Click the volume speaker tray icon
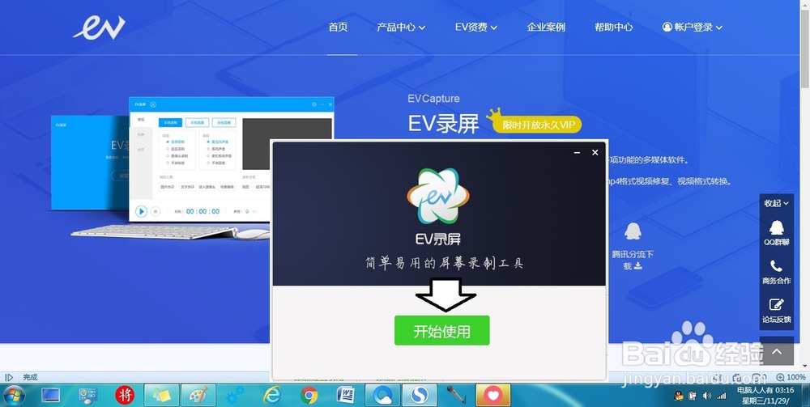This screenshot has width=810, height=407. pyautogui.click(x=706, y=396)
